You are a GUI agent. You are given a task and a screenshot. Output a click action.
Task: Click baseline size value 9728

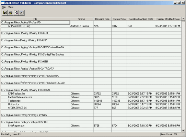(x=102, y=125)
